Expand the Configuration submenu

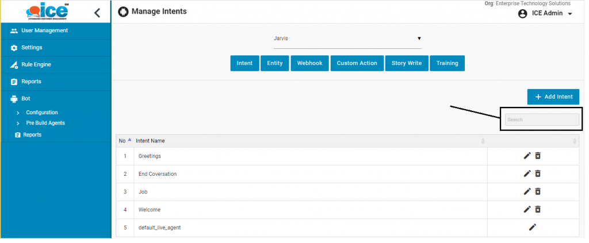[x=41, y=113]
